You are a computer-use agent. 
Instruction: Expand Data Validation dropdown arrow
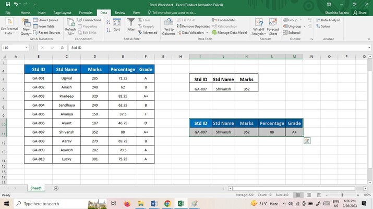pos(207,32)
